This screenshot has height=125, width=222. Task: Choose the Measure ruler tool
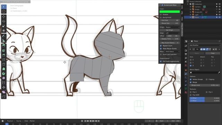4,41
